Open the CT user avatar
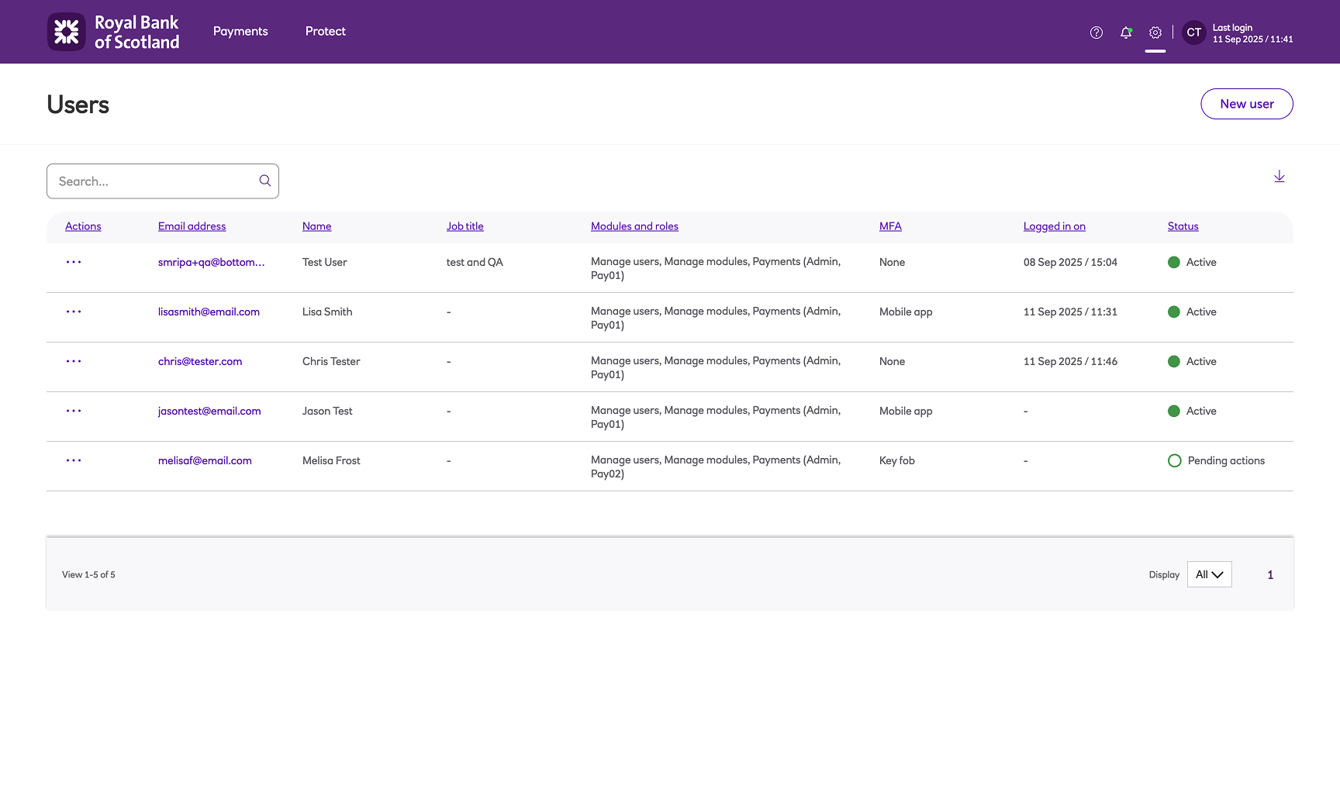 click(1194, 33)
